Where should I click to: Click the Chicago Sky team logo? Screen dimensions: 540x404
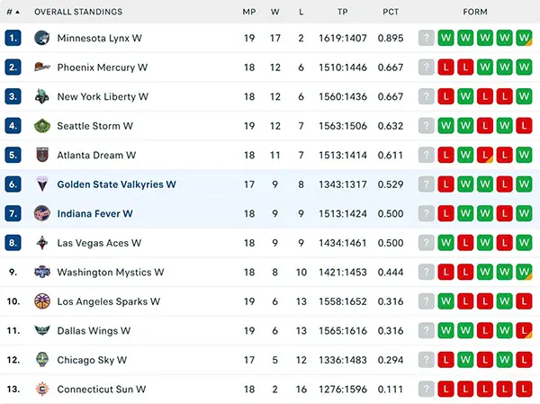click(x=42, y=360)
